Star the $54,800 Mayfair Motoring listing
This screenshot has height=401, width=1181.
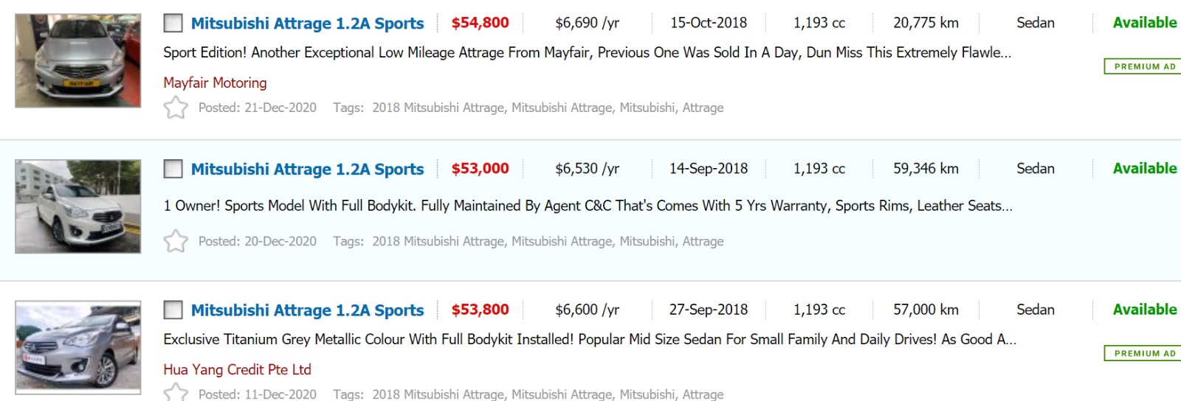(x=176, y=108)
